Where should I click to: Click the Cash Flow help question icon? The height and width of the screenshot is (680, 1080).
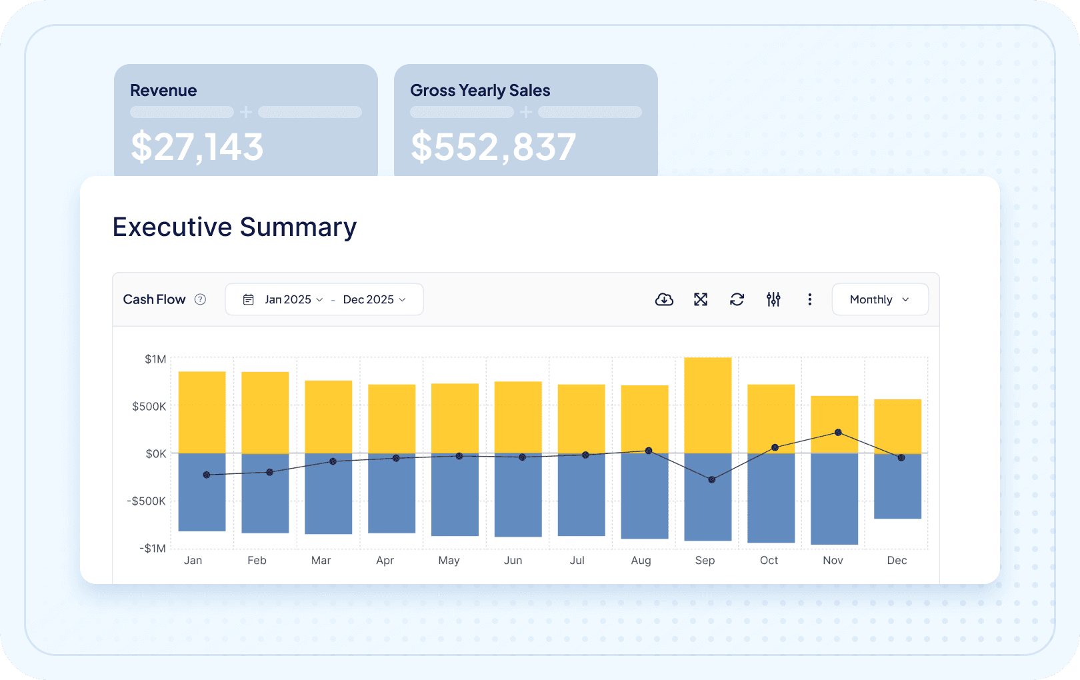click(200, 299)
